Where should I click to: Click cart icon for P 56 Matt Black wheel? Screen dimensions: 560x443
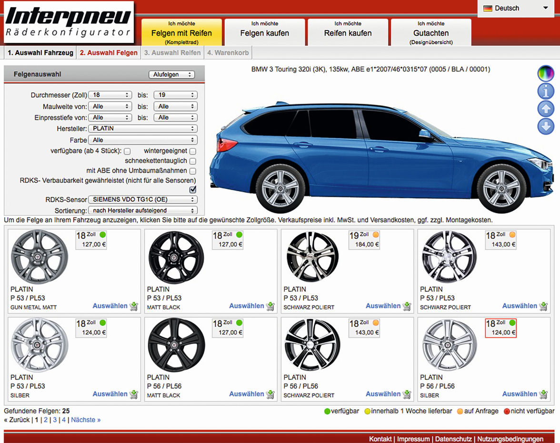270,394
